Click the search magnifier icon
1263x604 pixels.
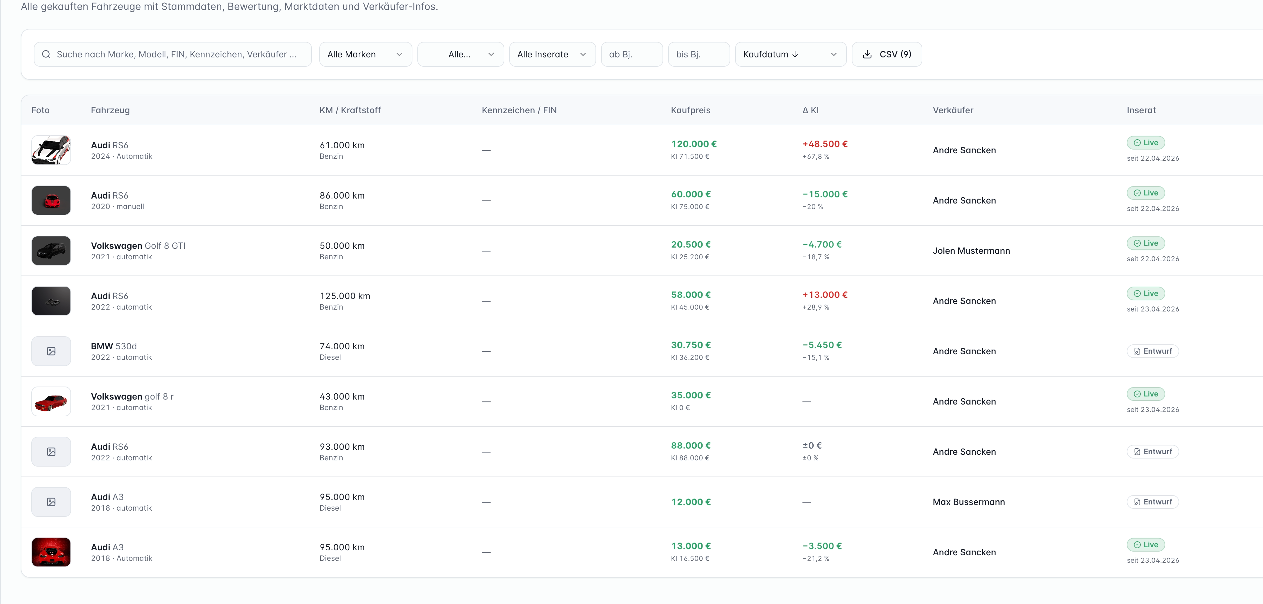(46, 54)
